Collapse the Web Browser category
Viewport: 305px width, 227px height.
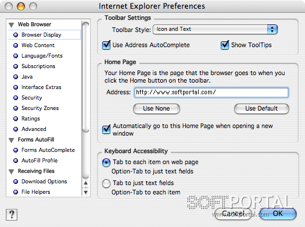12,25
